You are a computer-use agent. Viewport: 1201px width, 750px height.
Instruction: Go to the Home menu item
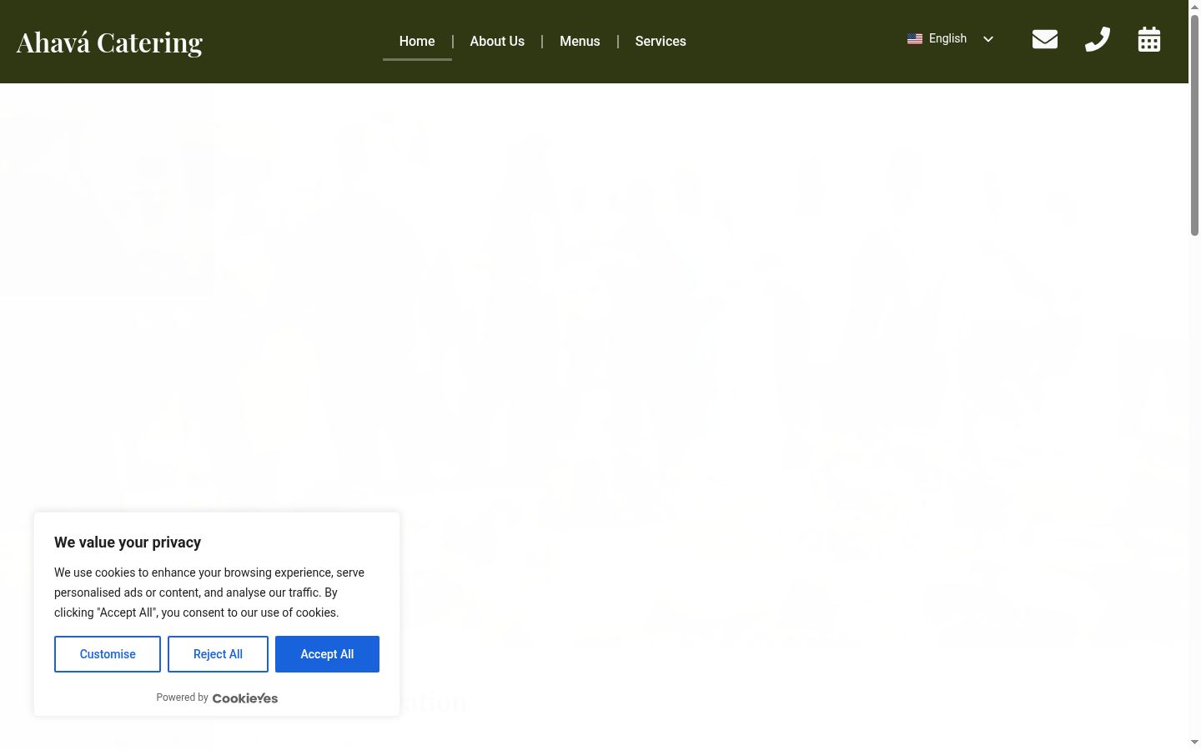pos(417,42)
